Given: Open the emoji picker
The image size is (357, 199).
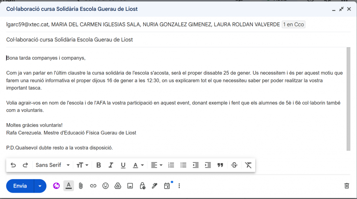Looking at the screenshot, I should pyautogui.click(x=105, y=186).
